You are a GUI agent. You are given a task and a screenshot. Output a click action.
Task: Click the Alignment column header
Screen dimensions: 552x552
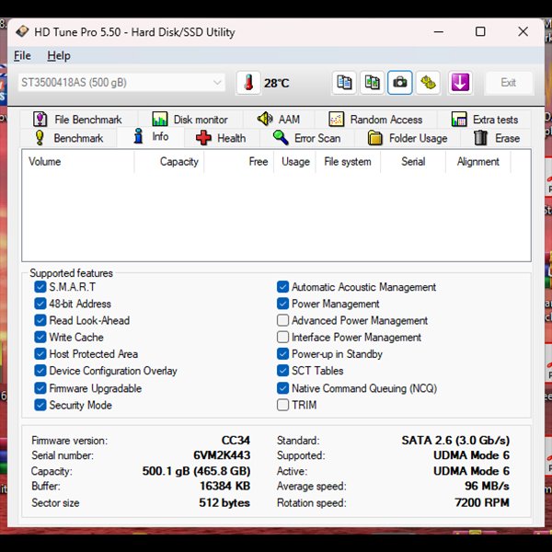(x=478, y=162)
